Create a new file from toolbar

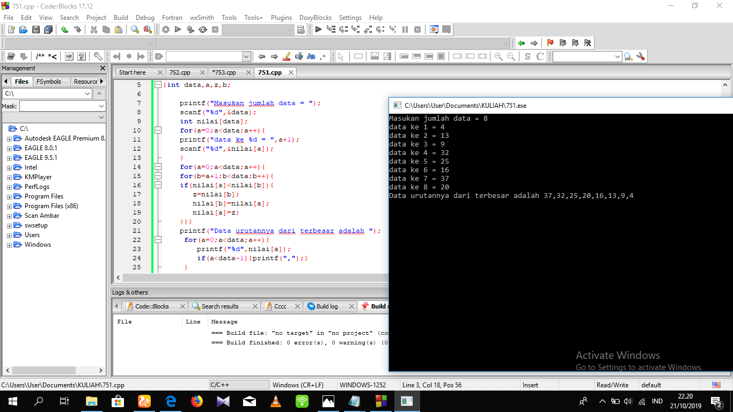click(x=11, y=30)
